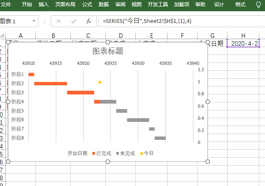Go to the 公式 tab
The image size is (265, 186).
pyautogui.click(x=87, y=5)
